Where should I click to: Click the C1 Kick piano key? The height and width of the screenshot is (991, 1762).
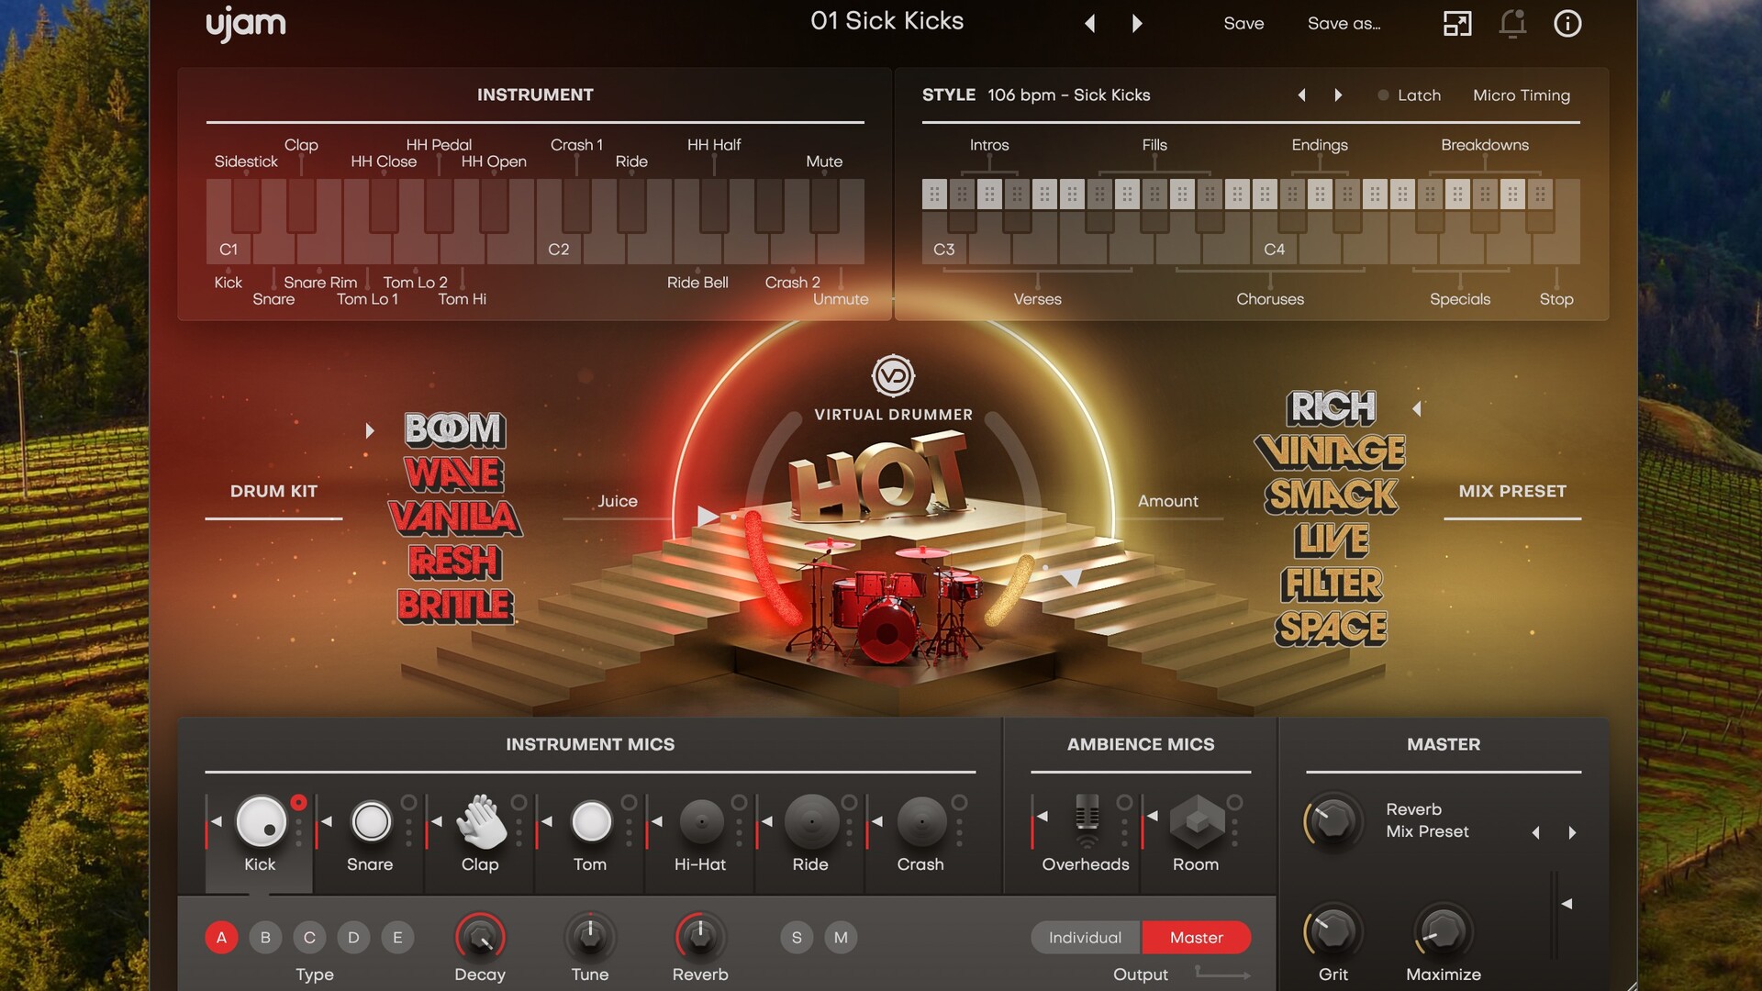pos(228,248)
